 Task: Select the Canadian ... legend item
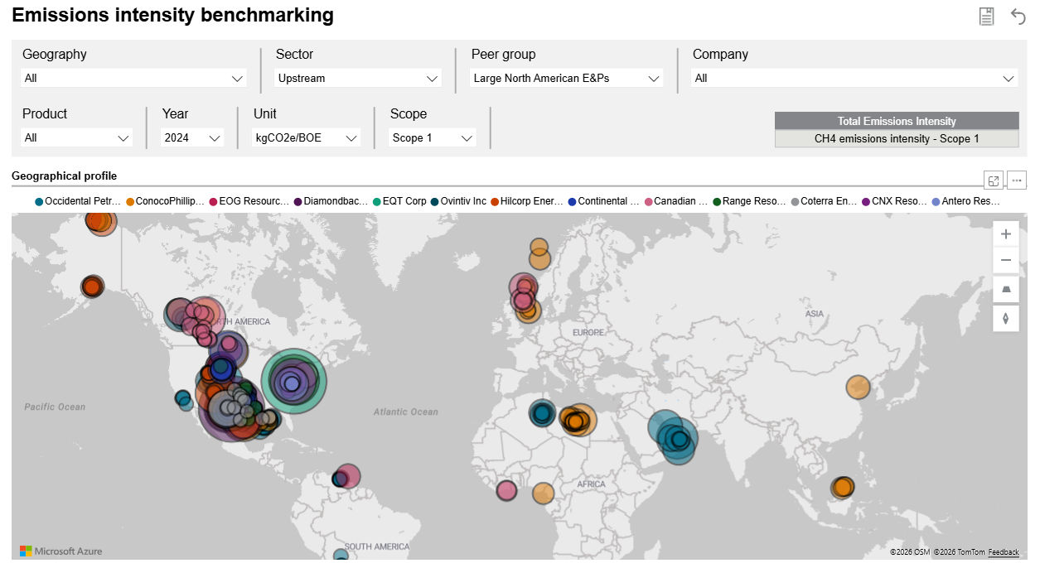(676, 201)
